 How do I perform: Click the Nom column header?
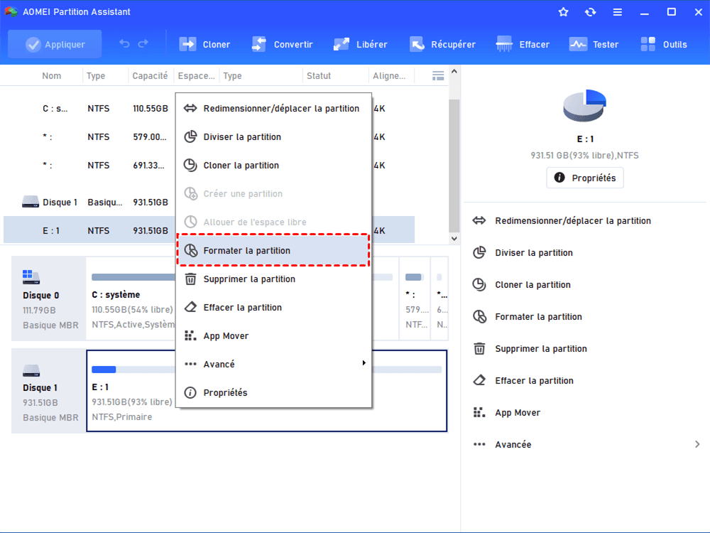pos(52,76)
